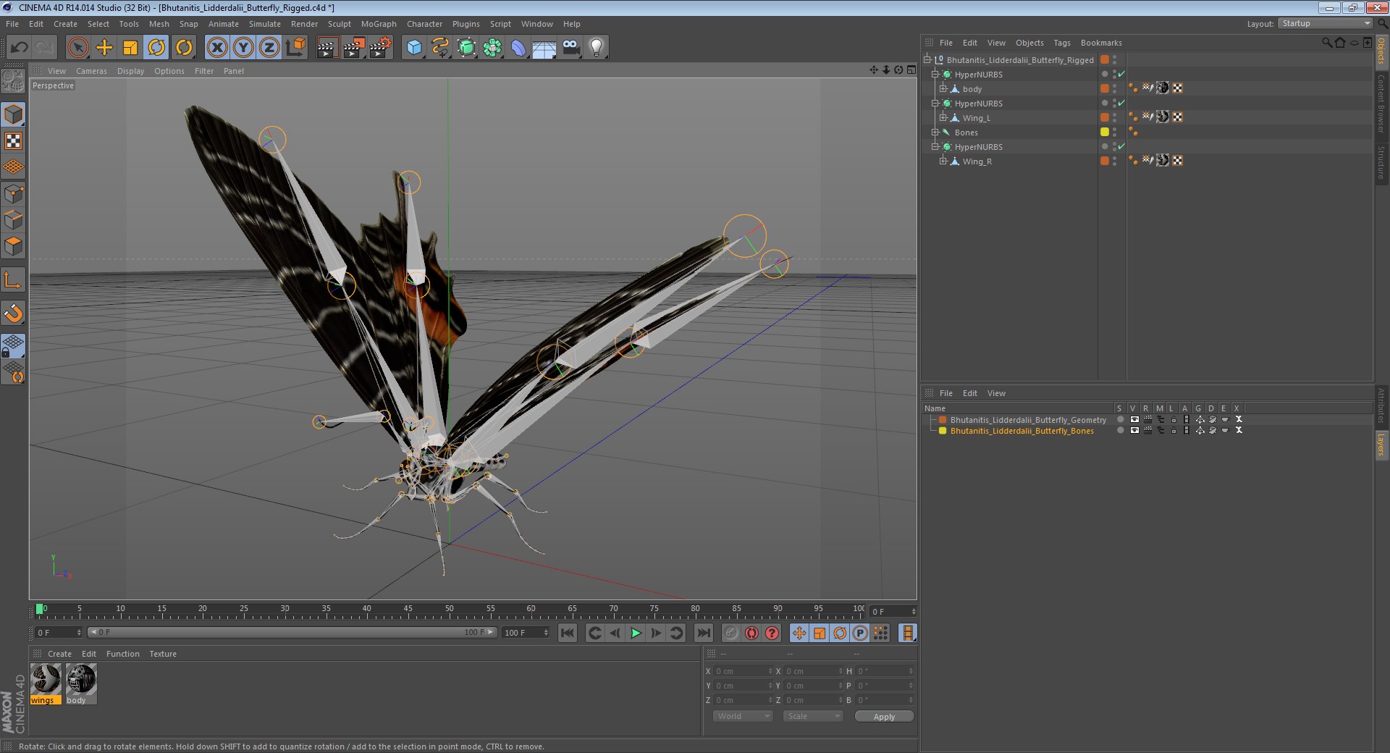Viewport: 1390px width, 753px height.
Task: Expand the Wing_L object node
Action: click(x=943, y=117)
